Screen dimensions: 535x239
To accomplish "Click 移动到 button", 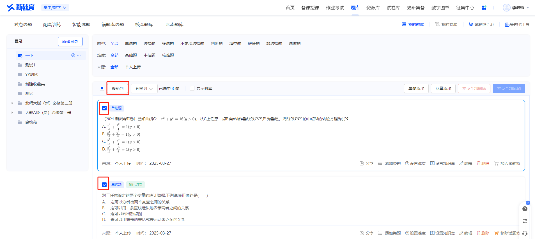I will pos(118,89).
